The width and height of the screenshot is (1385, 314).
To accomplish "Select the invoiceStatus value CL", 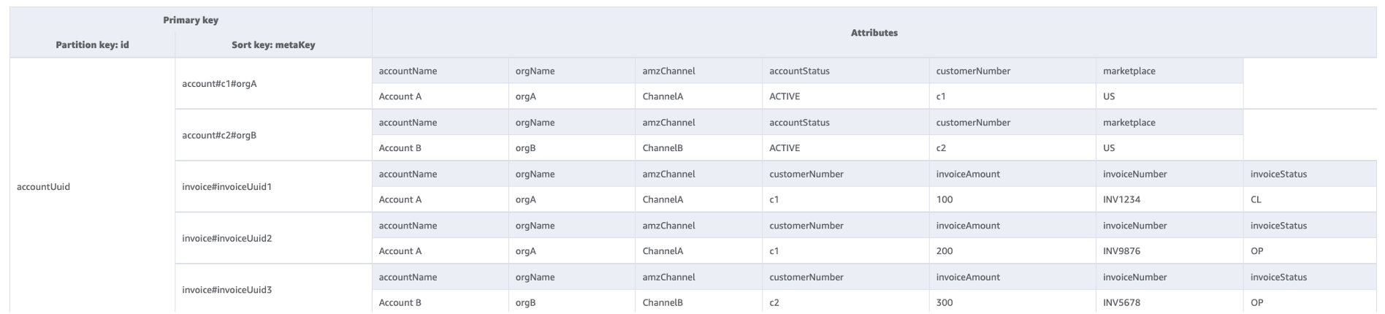I will coord(1256,199).
